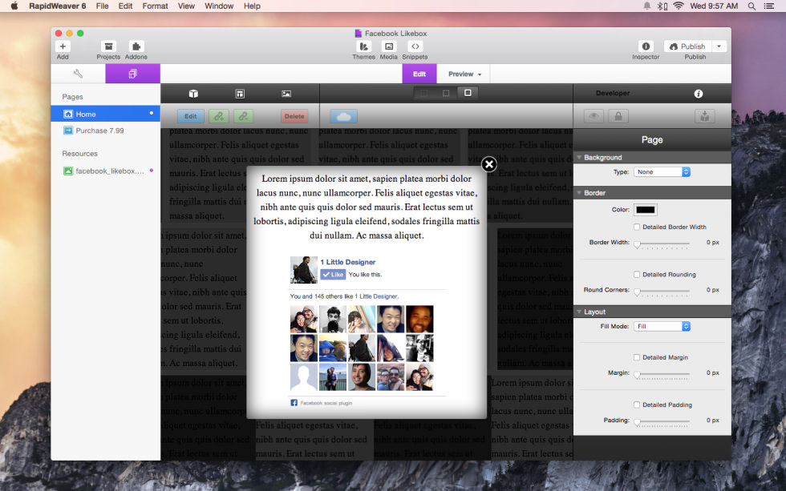Click the second green link icon
The image size is (786, 491).
click(x=243, y=116)
